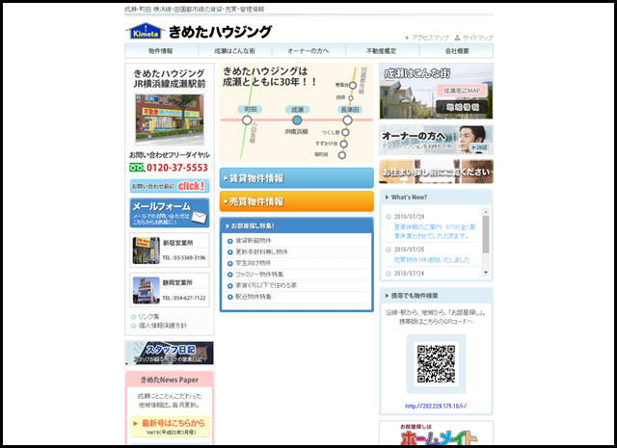Open 更新手数料無し物件 link
617x448 pixels.
261,251
